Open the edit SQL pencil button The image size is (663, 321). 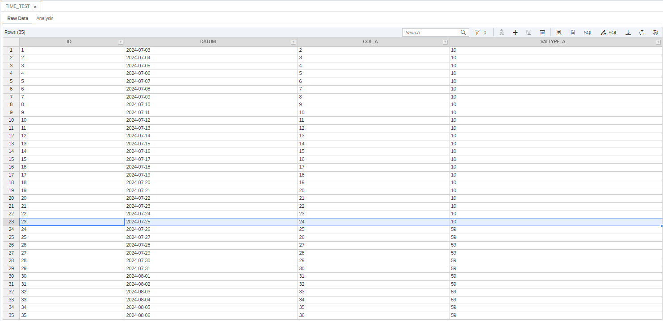click(609, 33)
